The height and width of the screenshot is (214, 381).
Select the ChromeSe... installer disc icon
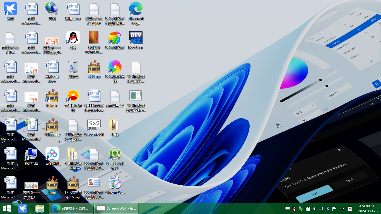click(115, 185)
